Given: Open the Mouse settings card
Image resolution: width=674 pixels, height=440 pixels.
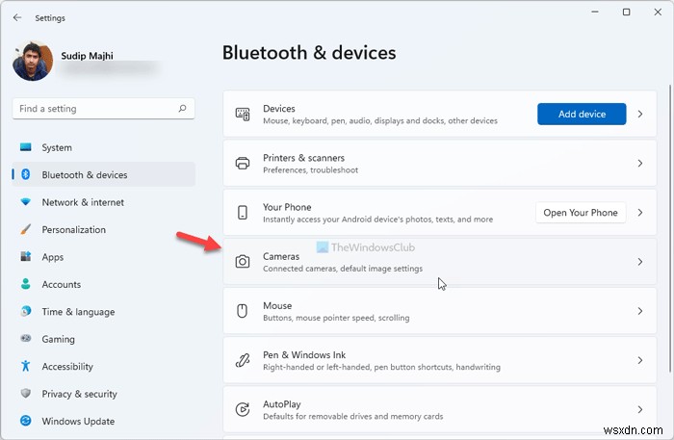Looking at the screenshot, I should [x=440, y=311].
